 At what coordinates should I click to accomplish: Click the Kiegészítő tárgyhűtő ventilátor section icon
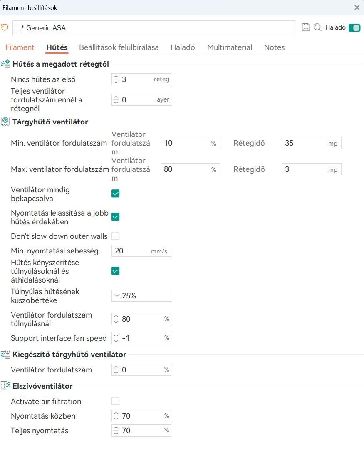[5, 354]
